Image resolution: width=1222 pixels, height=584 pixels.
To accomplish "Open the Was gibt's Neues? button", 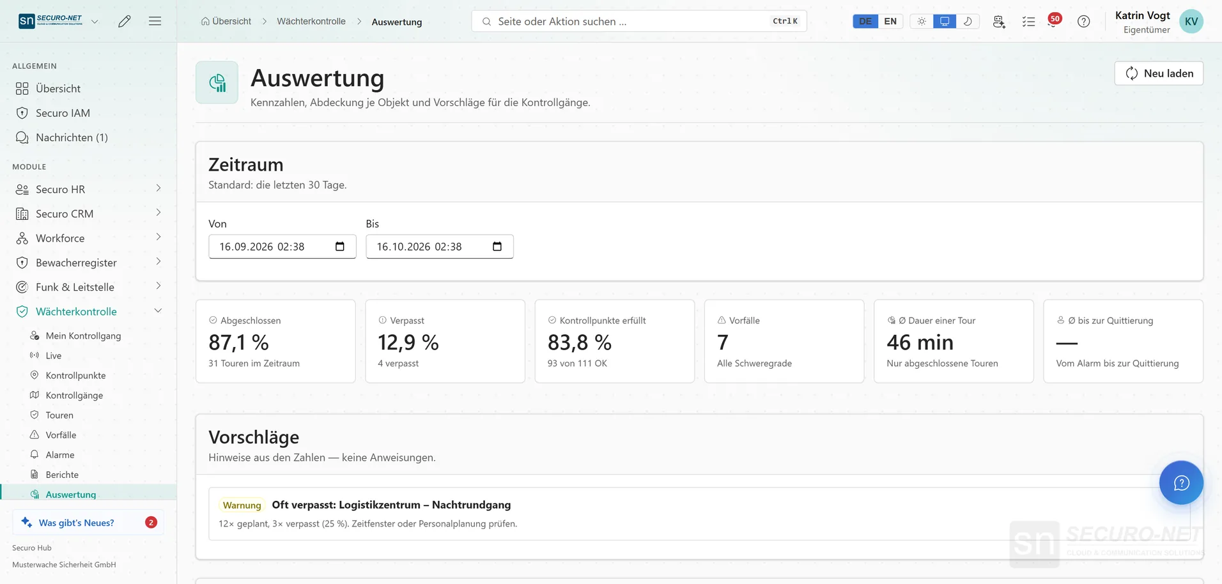I will point(88,522).
